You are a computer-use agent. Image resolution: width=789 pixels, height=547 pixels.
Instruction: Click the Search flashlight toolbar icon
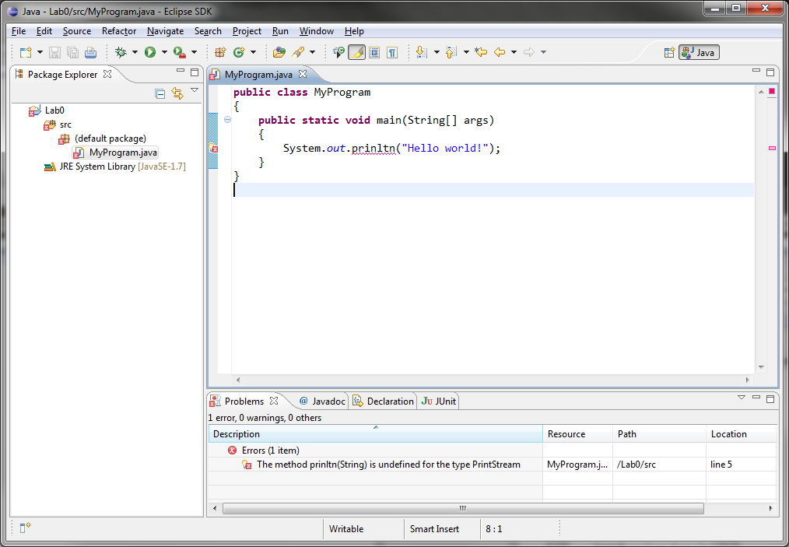298,52
